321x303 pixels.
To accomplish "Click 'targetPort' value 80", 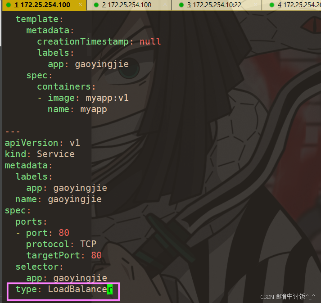I will tap(96, 255).
